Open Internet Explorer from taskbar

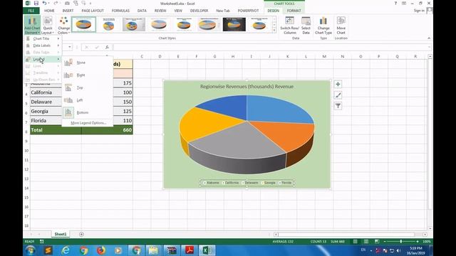coord(66,250)
